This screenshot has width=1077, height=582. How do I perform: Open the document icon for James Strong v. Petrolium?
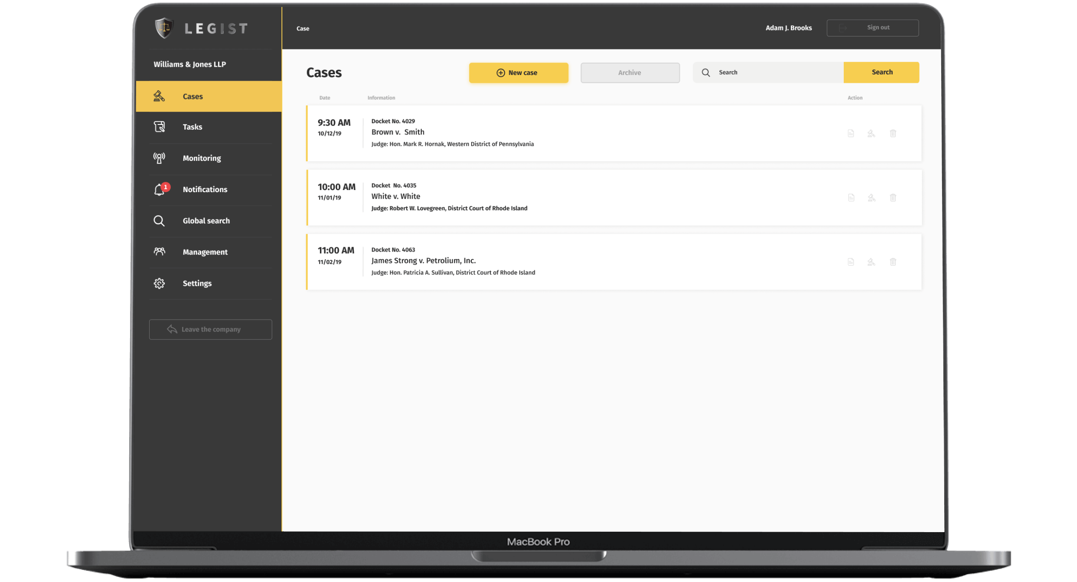point(851,262)
